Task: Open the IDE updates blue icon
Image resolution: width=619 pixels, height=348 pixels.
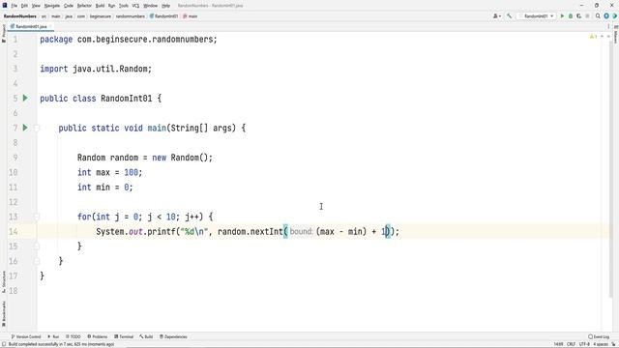Action: pos(606,16)
